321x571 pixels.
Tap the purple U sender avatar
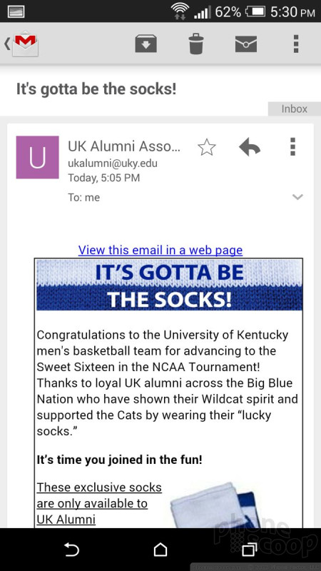click(x=38, y=157)
